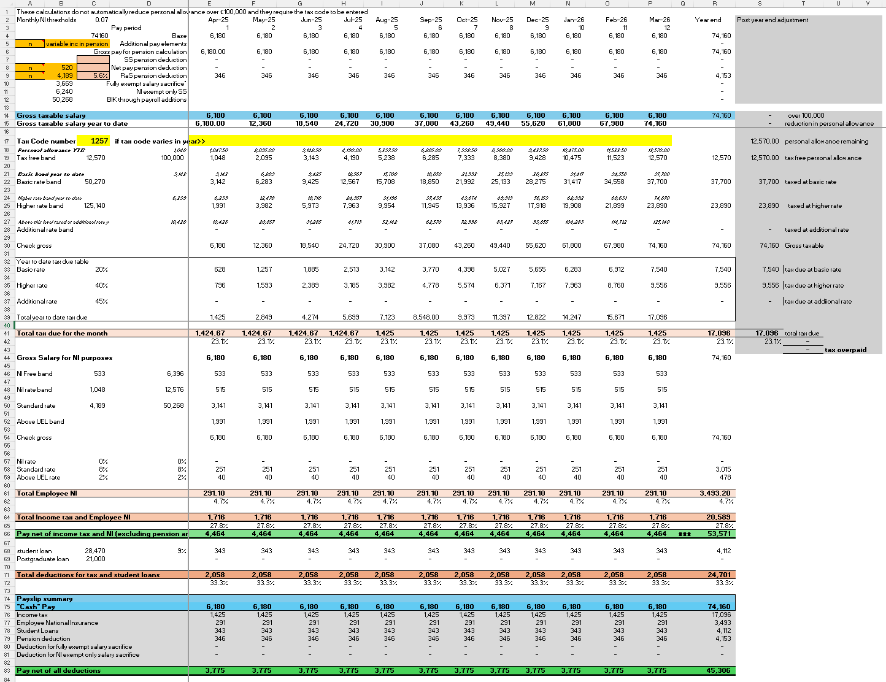Select row 83 header number
This screenshot has height=682, width=886.
[x=7, y=670]
